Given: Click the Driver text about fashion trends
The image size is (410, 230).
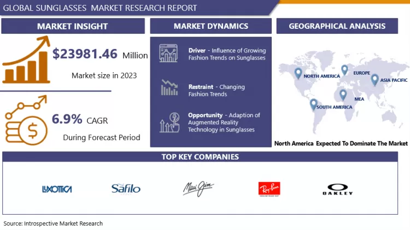Looking at the screenshot, I should (227, 54).
